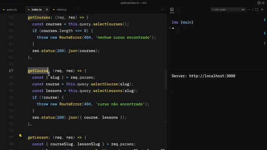
Task: Select the index.ts tab
Action: 36,10
